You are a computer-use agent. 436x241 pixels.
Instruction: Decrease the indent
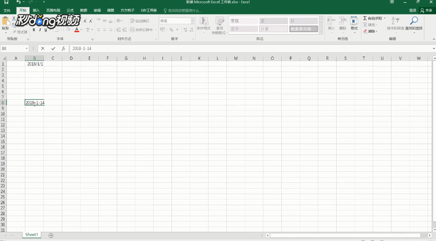coord(118,30)
